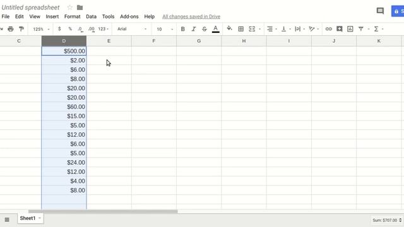Screen dimensions: 404x227
Task: Open the Sheet1 tab options arrow
Action: (x=39, y=218)
